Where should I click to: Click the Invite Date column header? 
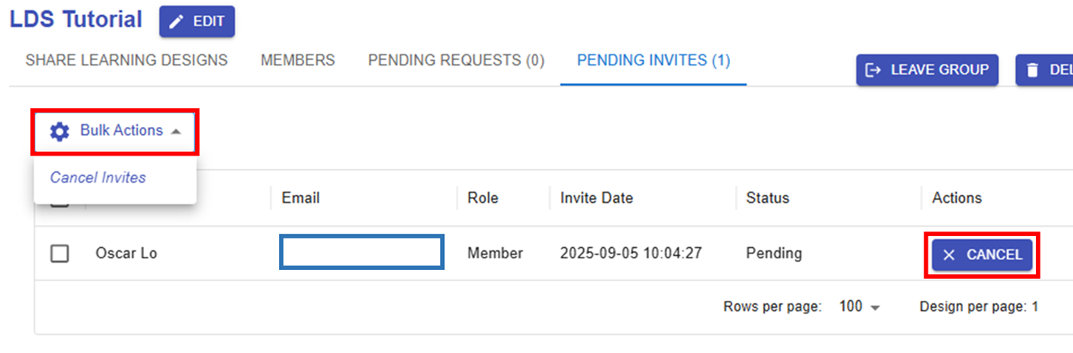[597, 197]
